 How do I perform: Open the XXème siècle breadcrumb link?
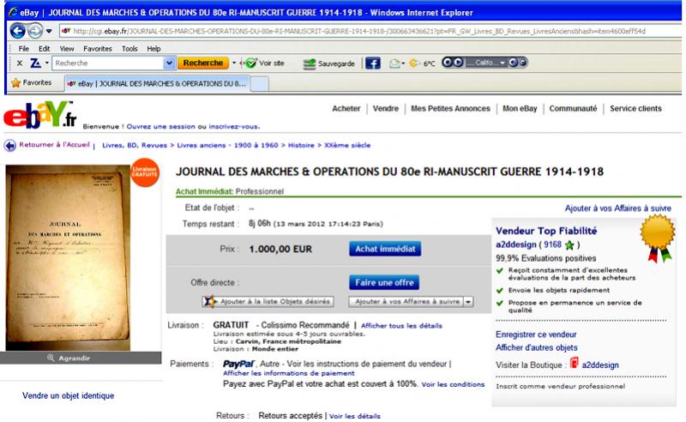347,145
